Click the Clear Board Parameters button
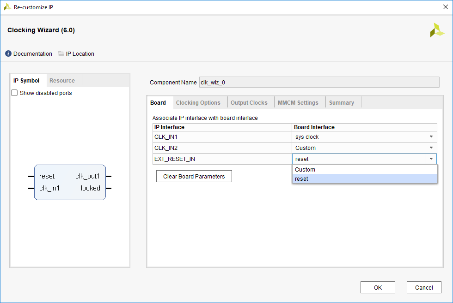453x303 pixels. point(194,176)
